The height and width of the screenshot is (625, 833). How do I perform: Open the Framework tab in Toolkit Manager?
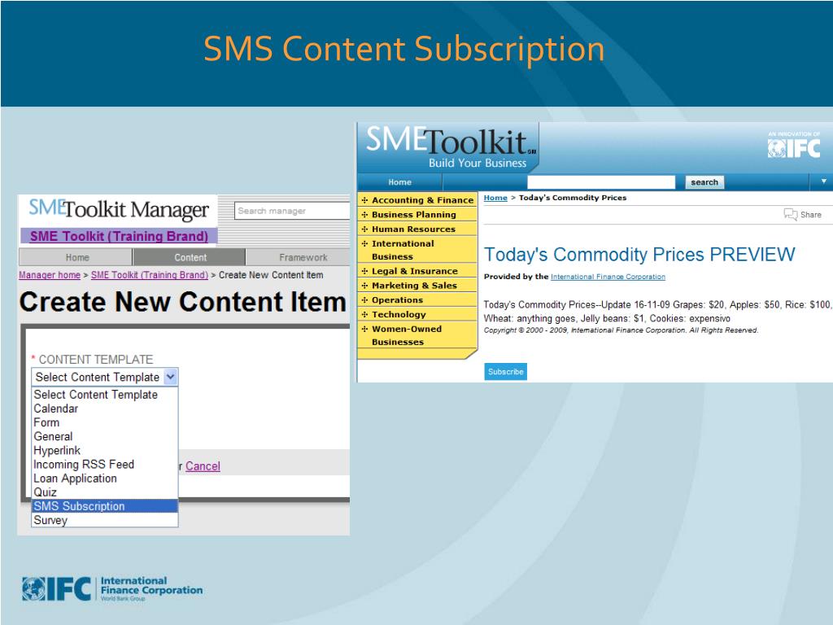(x=299, y=257)
